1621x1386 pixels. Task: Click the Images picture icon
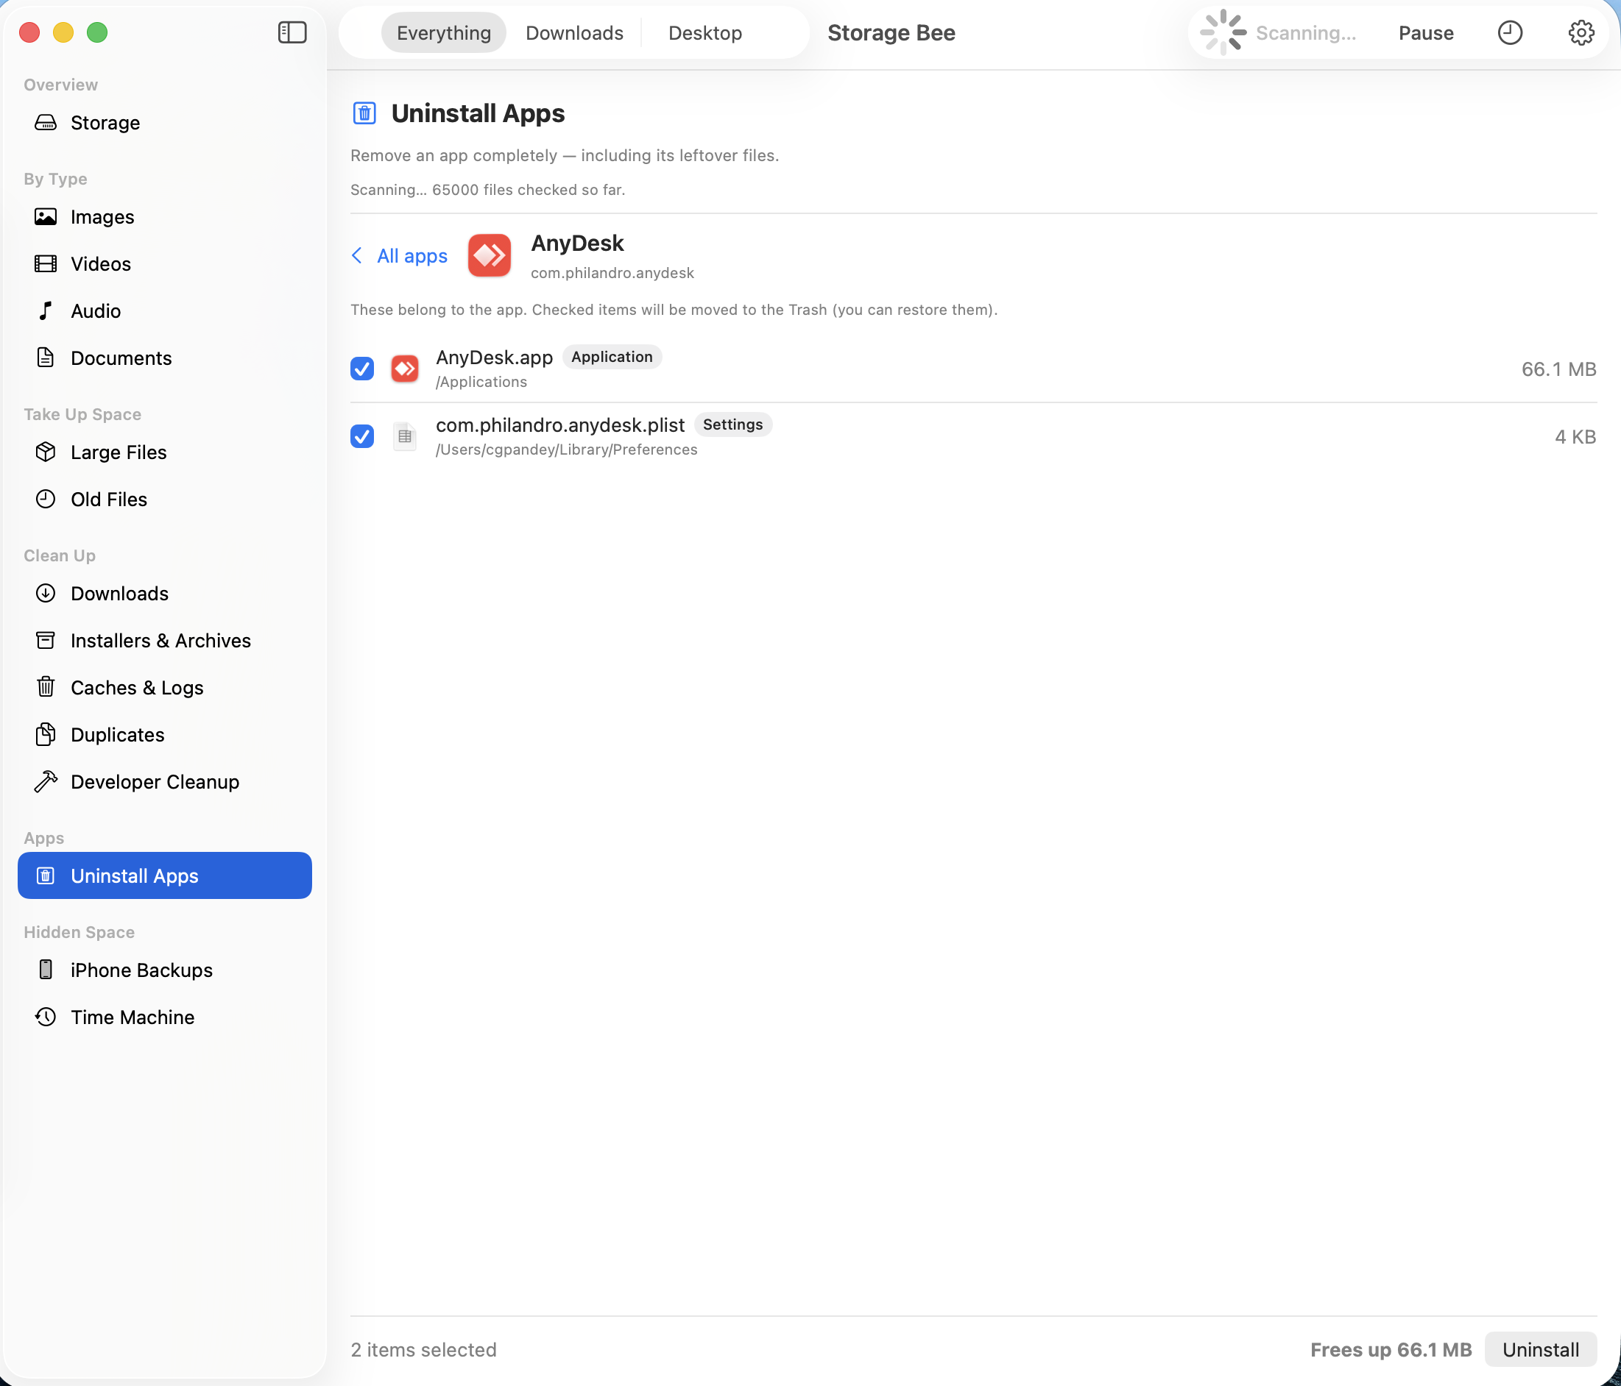point(46,216)
